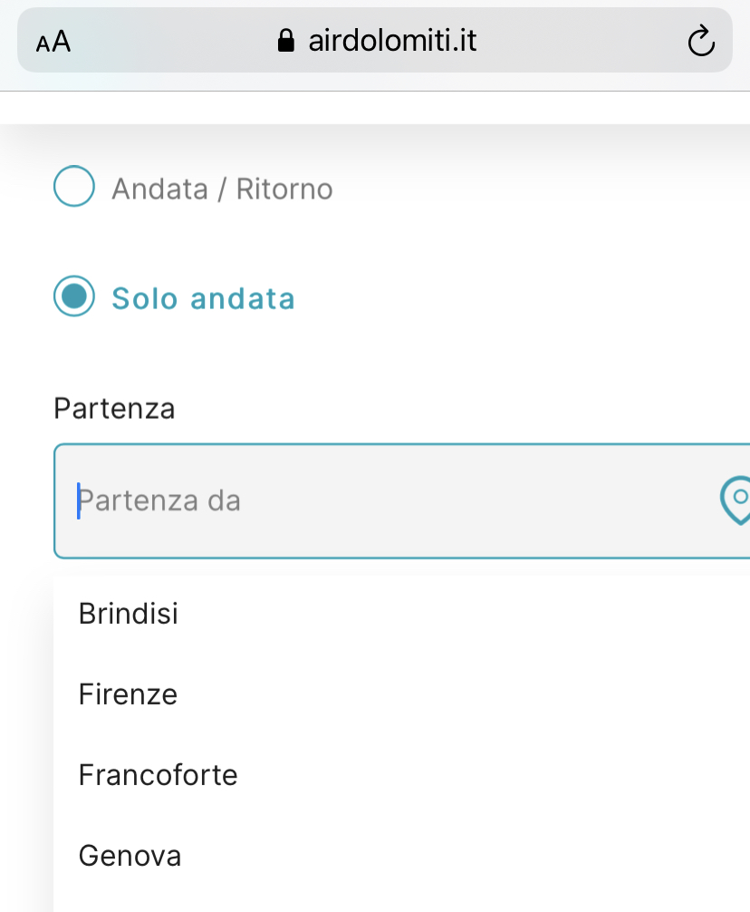Select the Andata / Ritorno radio button
Screen dimensions: 750x912
click(74, 188)
